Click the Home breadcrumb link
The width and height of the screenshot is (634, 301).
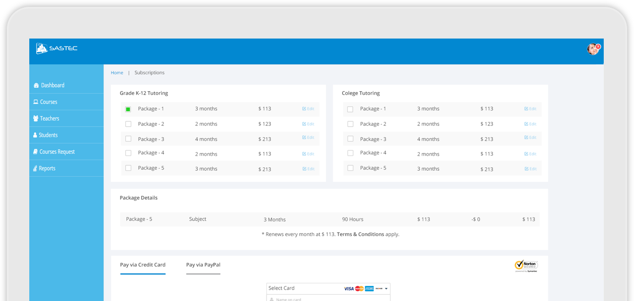(x=117, y=73)
